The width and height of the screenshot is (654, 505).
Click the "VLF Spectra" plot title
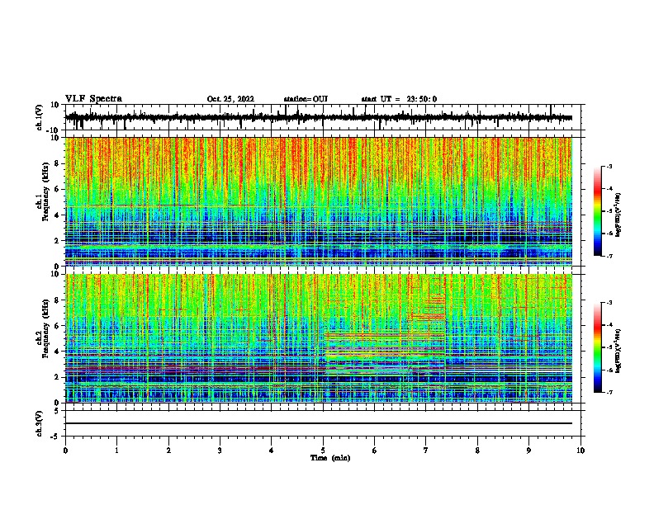[93, 99]
